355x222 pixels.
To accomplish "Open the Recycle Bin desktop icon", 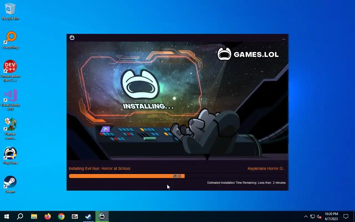I will click(x=10, y=12).
